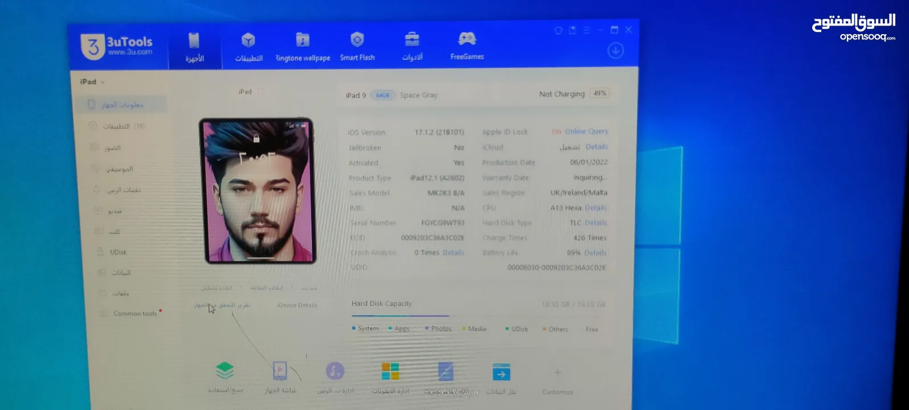The height and width of the screenshot is (410, 909).
Task: Click the iPad lock screen preview thumbnail
Action: [x=257, y=191]
